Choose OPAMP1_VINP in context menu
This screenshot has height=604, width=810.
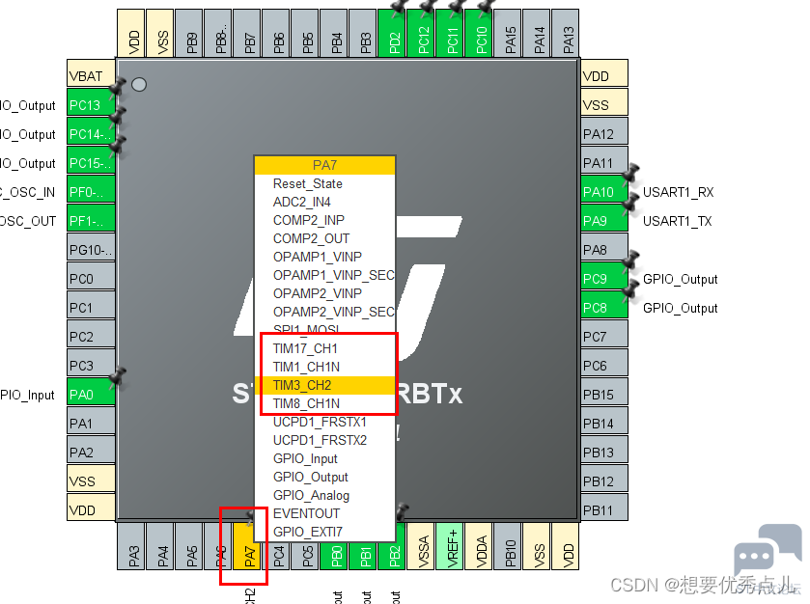325,257
